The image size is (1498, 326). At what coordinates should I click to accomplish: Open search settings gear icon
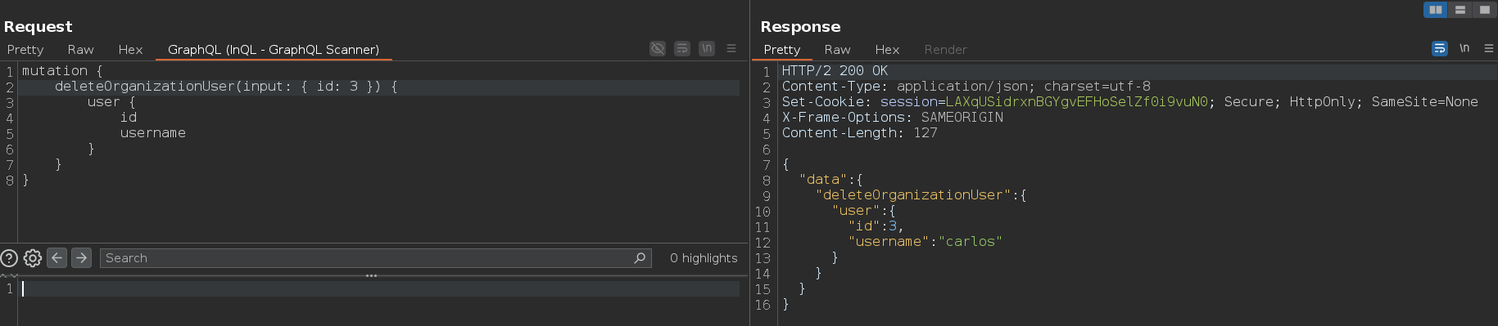[x=33, y=258]
